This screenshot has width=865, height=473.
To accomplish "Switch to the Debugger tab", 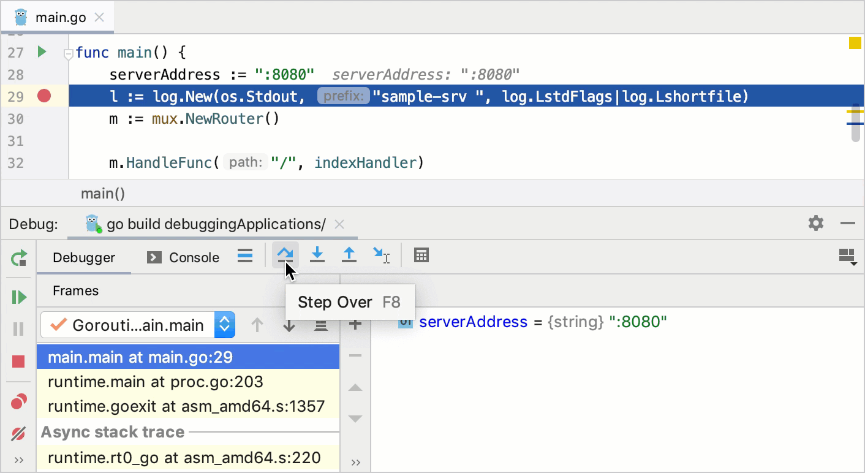I will pos(84,257).
